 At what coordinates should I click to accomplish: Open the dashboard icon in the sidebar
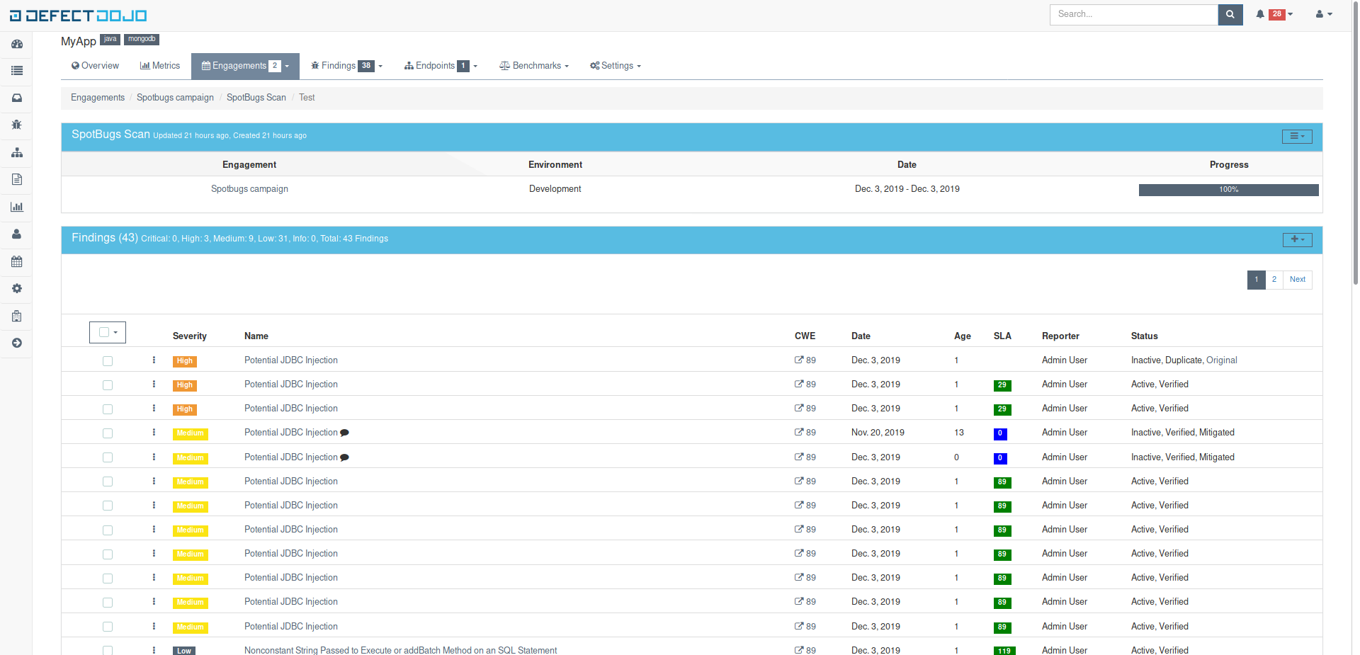click(x=17, y=44)
